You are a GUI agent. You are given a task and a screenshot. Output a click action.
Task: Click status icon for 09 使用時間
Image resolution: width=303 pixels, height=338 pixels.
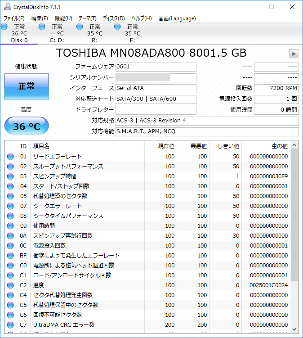click(x=10, y=226)
